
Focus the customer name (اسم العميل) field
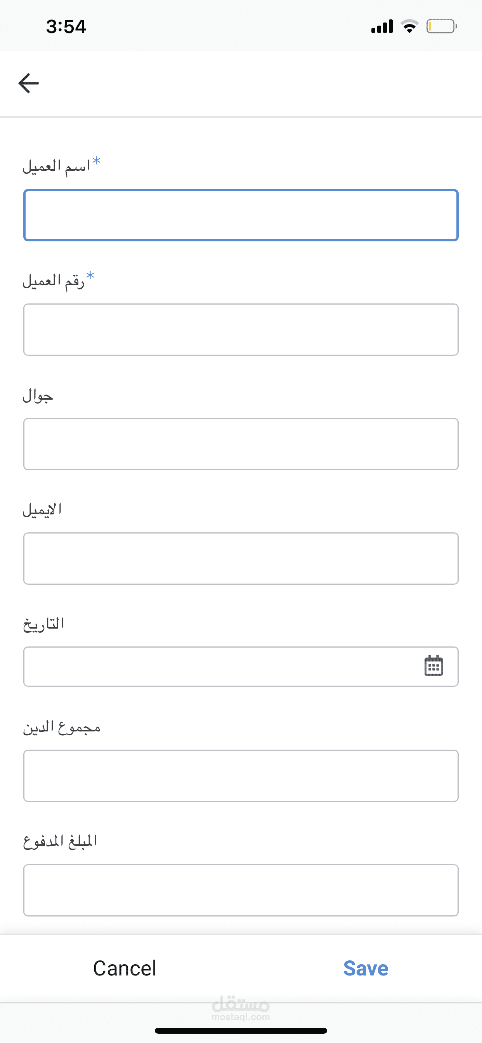(x=241, y=215)
